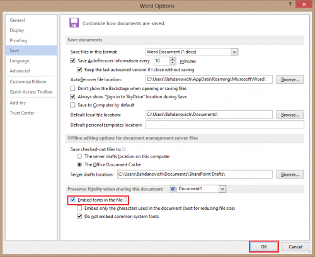The width and height of the screenshot is (315, 257).
Task: Browse for AutoRecover file location
Action: 290,79
